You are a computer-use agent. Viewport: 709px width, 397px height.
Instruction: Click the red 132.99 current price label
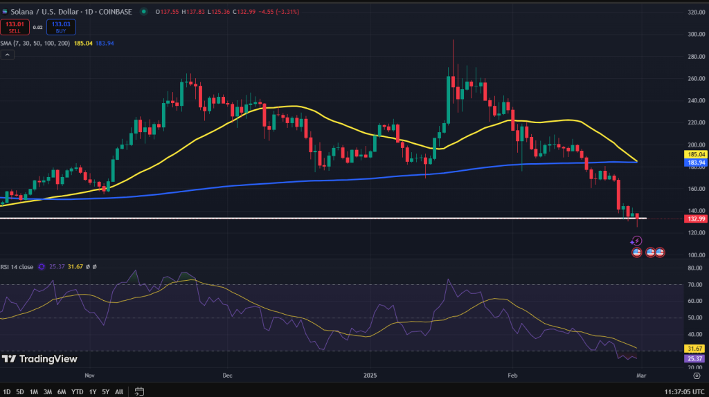click(695, 219)
